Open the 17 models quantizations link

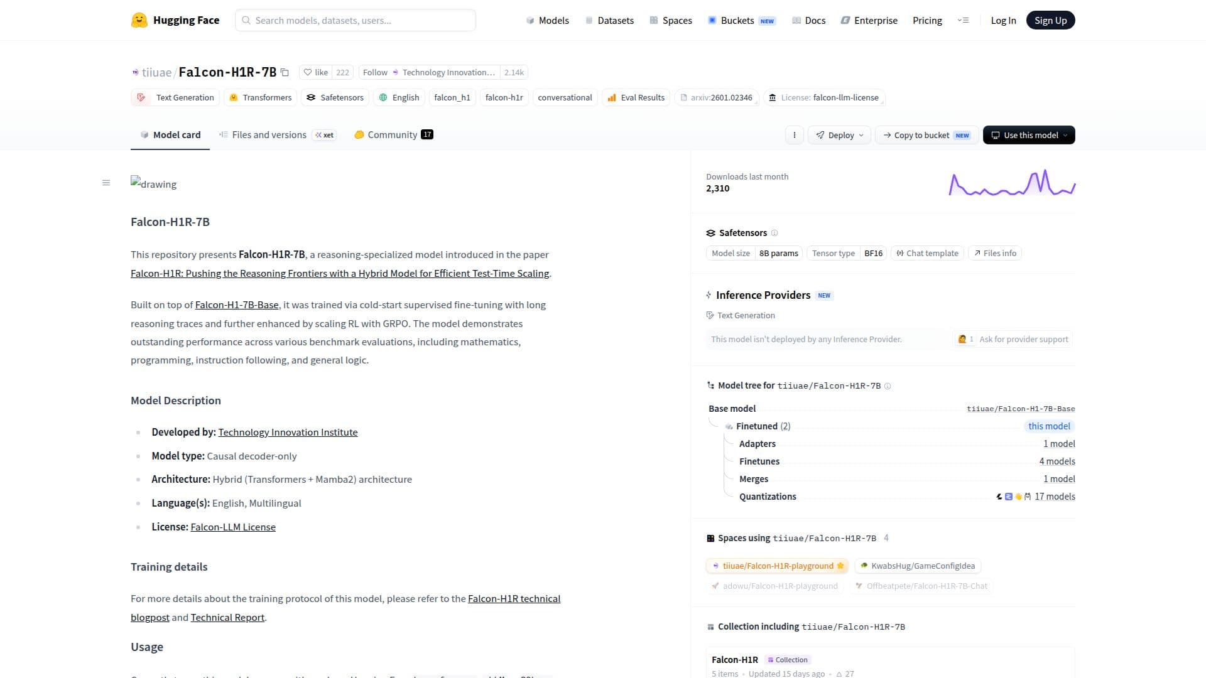coord(1055,497)
